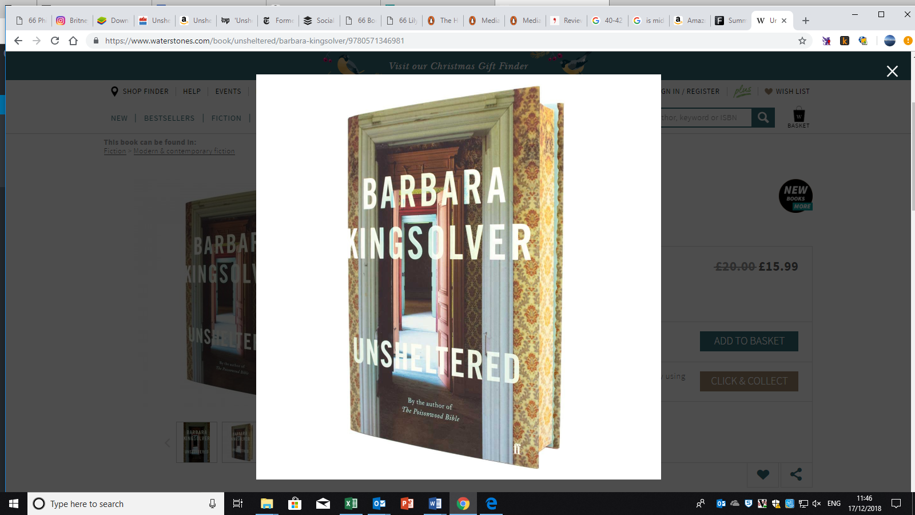The height and width of the screenshot is (515, 915).
Task: Click the Click & Collect button
Action: tap(749, 381)
